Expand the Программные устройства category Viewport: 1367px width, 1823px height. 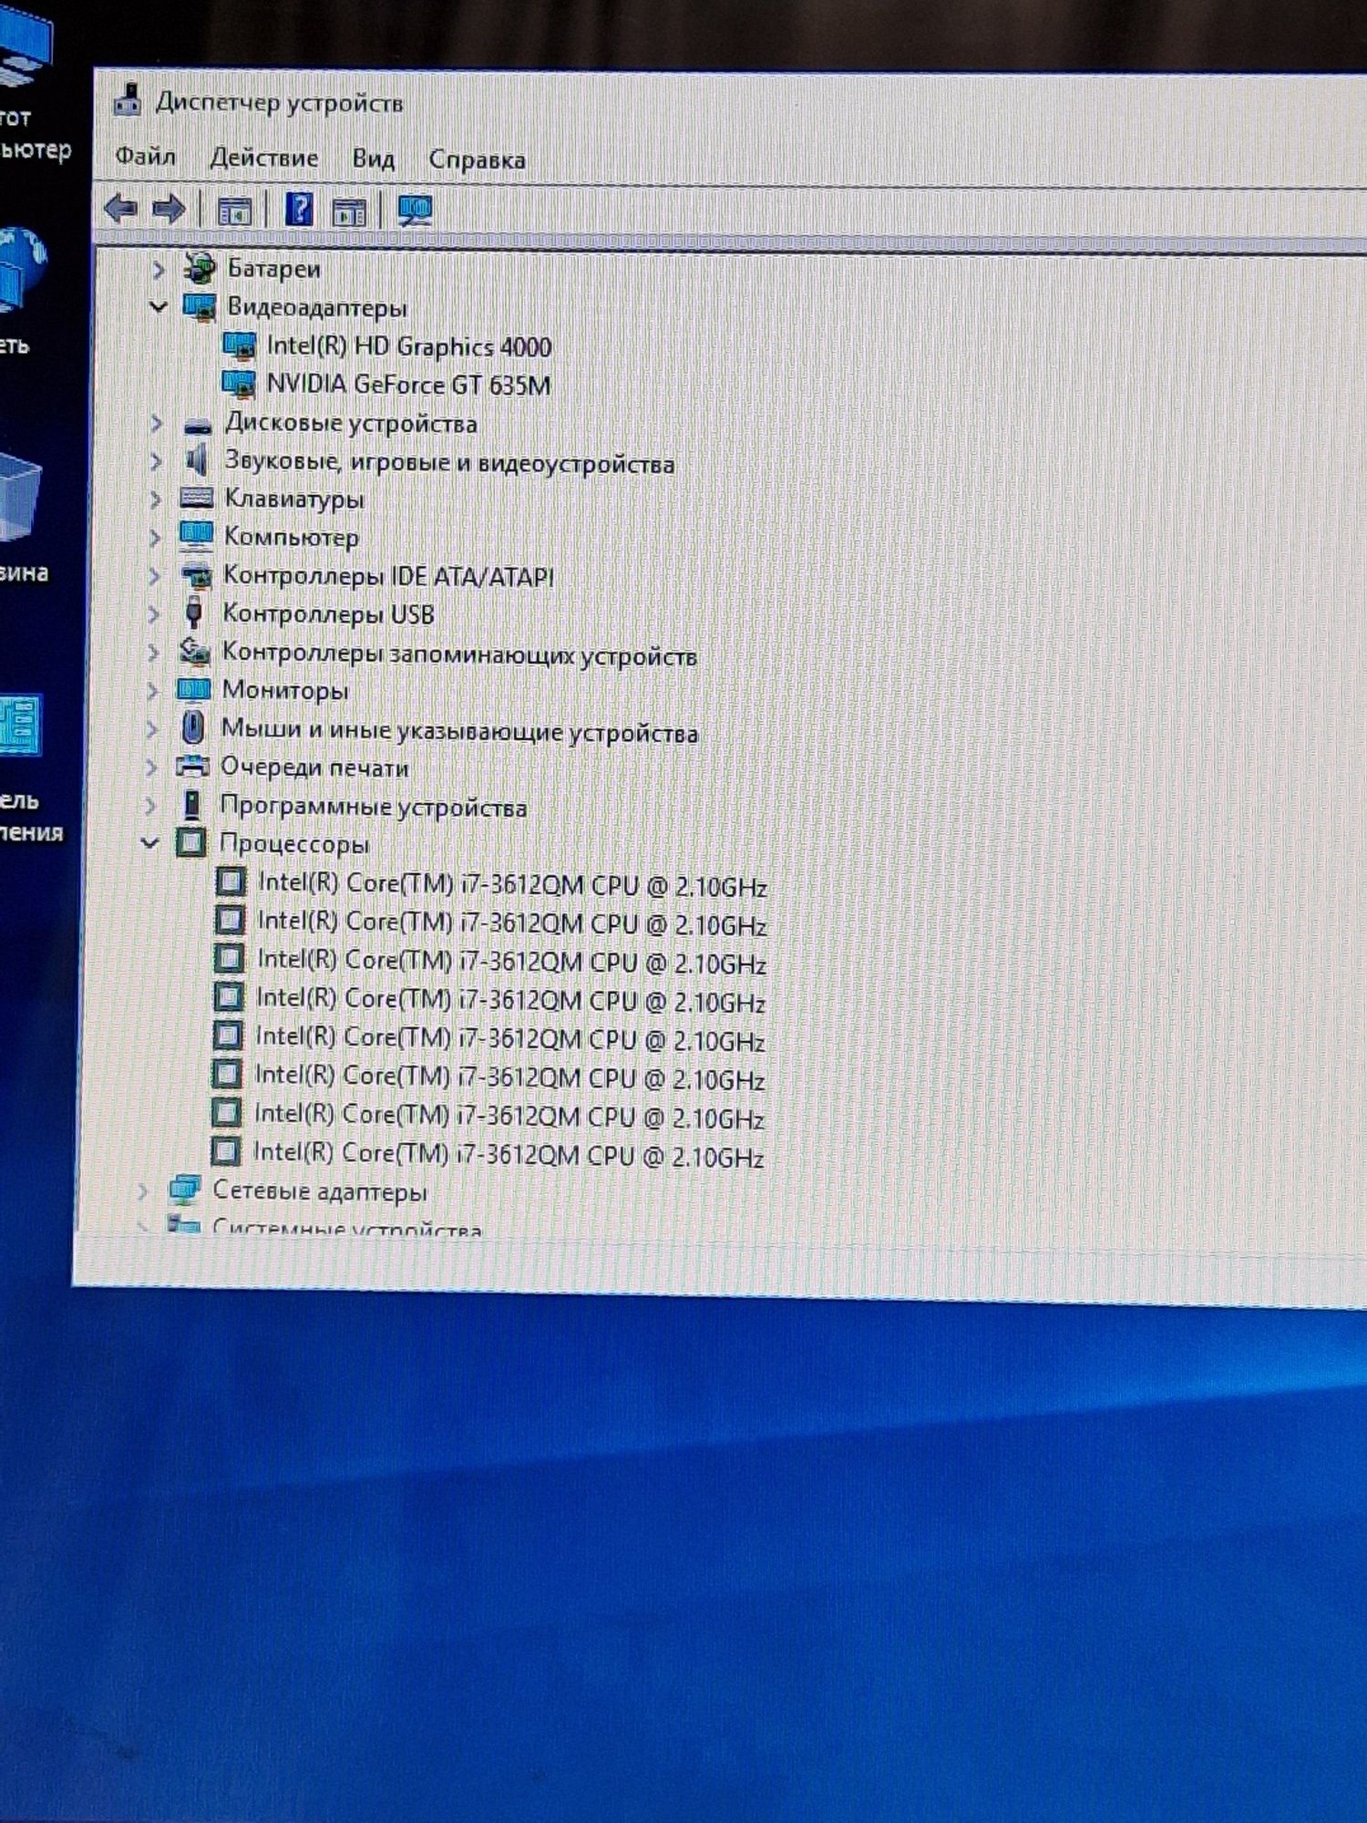point(151,806)
